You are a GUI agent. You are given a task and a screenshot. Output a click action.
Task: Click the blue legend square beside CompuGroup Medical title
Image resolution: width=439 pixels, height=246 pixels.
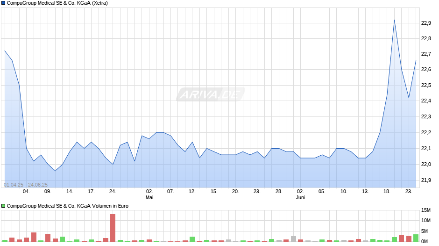(3, 3)
